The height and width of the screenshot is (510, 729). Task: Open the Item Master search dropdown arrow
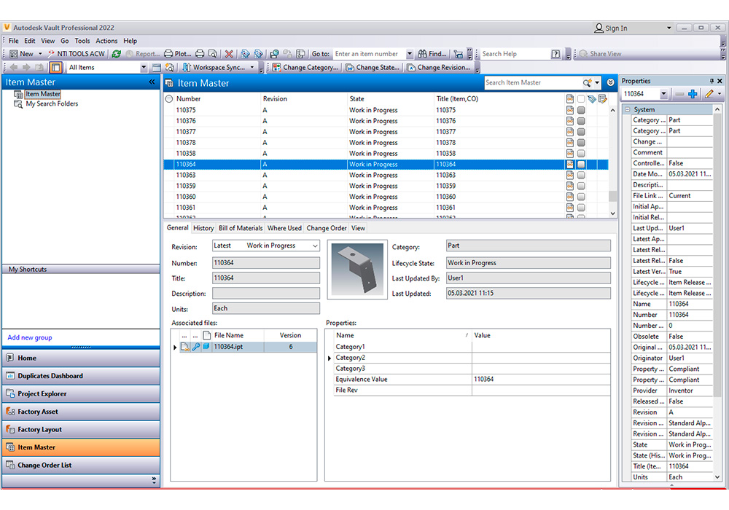point(597,82)
